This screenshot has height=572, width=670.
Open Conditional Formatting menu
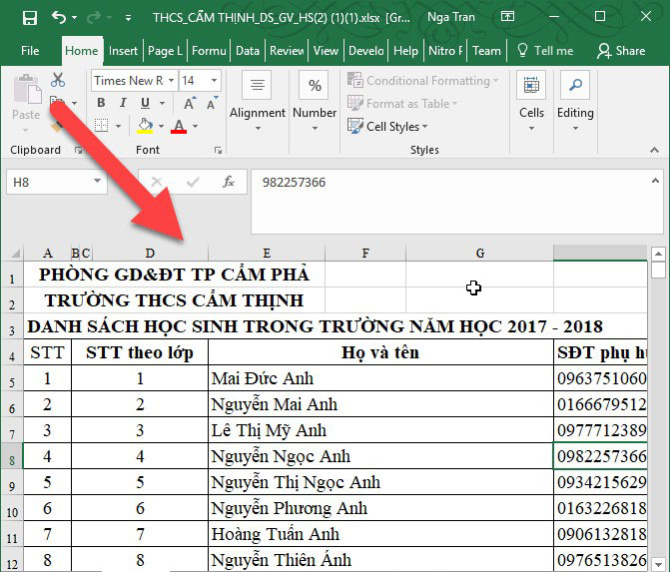tap(423, 80)
